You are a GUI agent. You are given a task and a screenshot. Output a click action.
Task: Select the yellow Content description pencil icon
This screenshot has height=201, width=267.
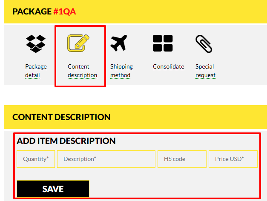(x=78, y=43)
